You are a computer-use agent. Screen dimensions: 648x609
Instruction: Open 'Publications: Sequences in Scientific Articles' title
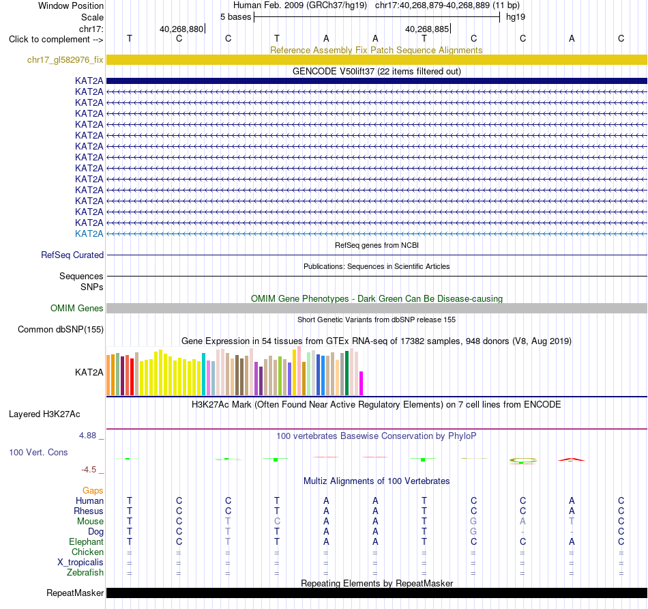[x=377, y=266]
